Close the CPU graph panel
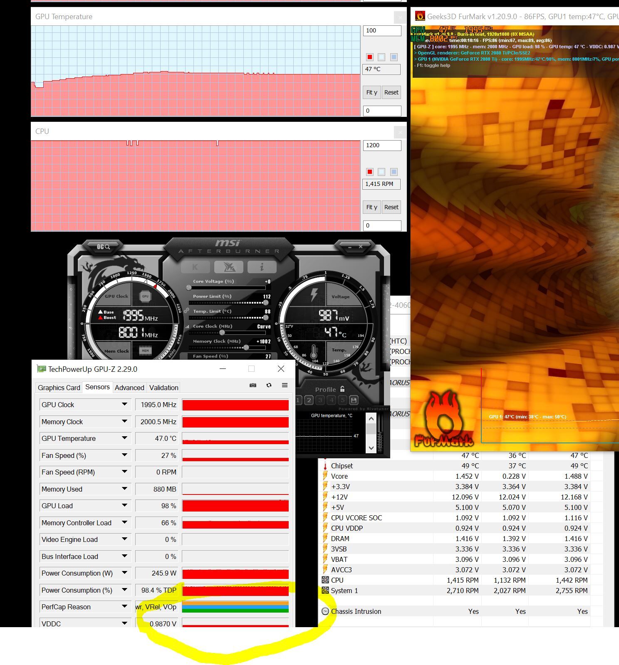Image resolution: width=619 pixels, height=665 pixels. point(400,132)
